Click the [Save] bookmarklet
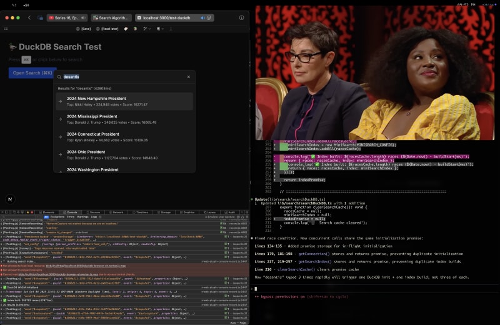 [x=84, y=29]
